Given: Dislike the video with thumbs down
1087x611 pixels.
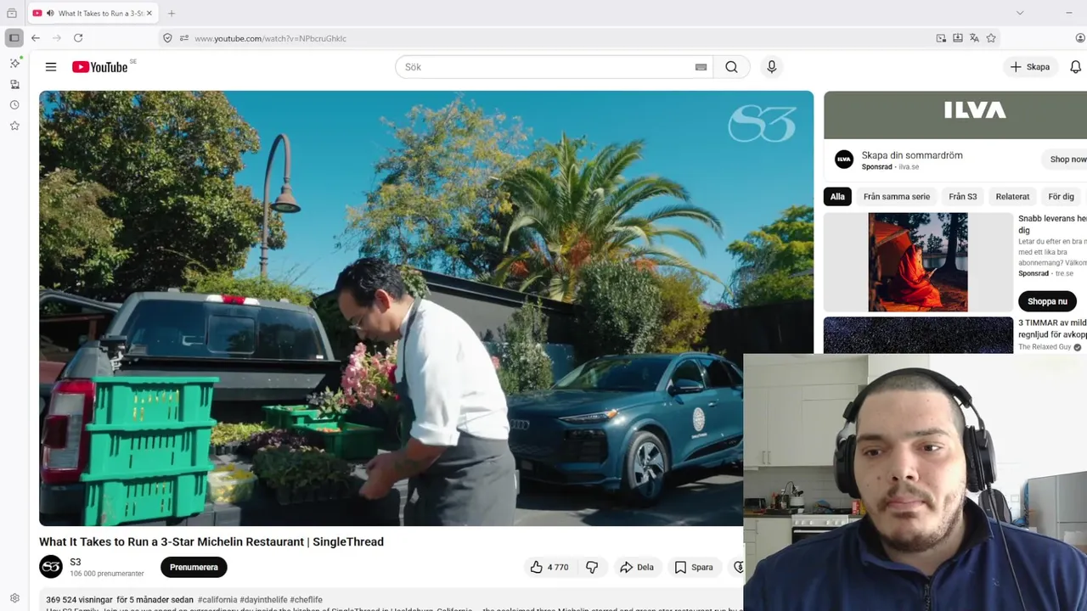Looking at the screenshot, I should [x=592, y=567].
